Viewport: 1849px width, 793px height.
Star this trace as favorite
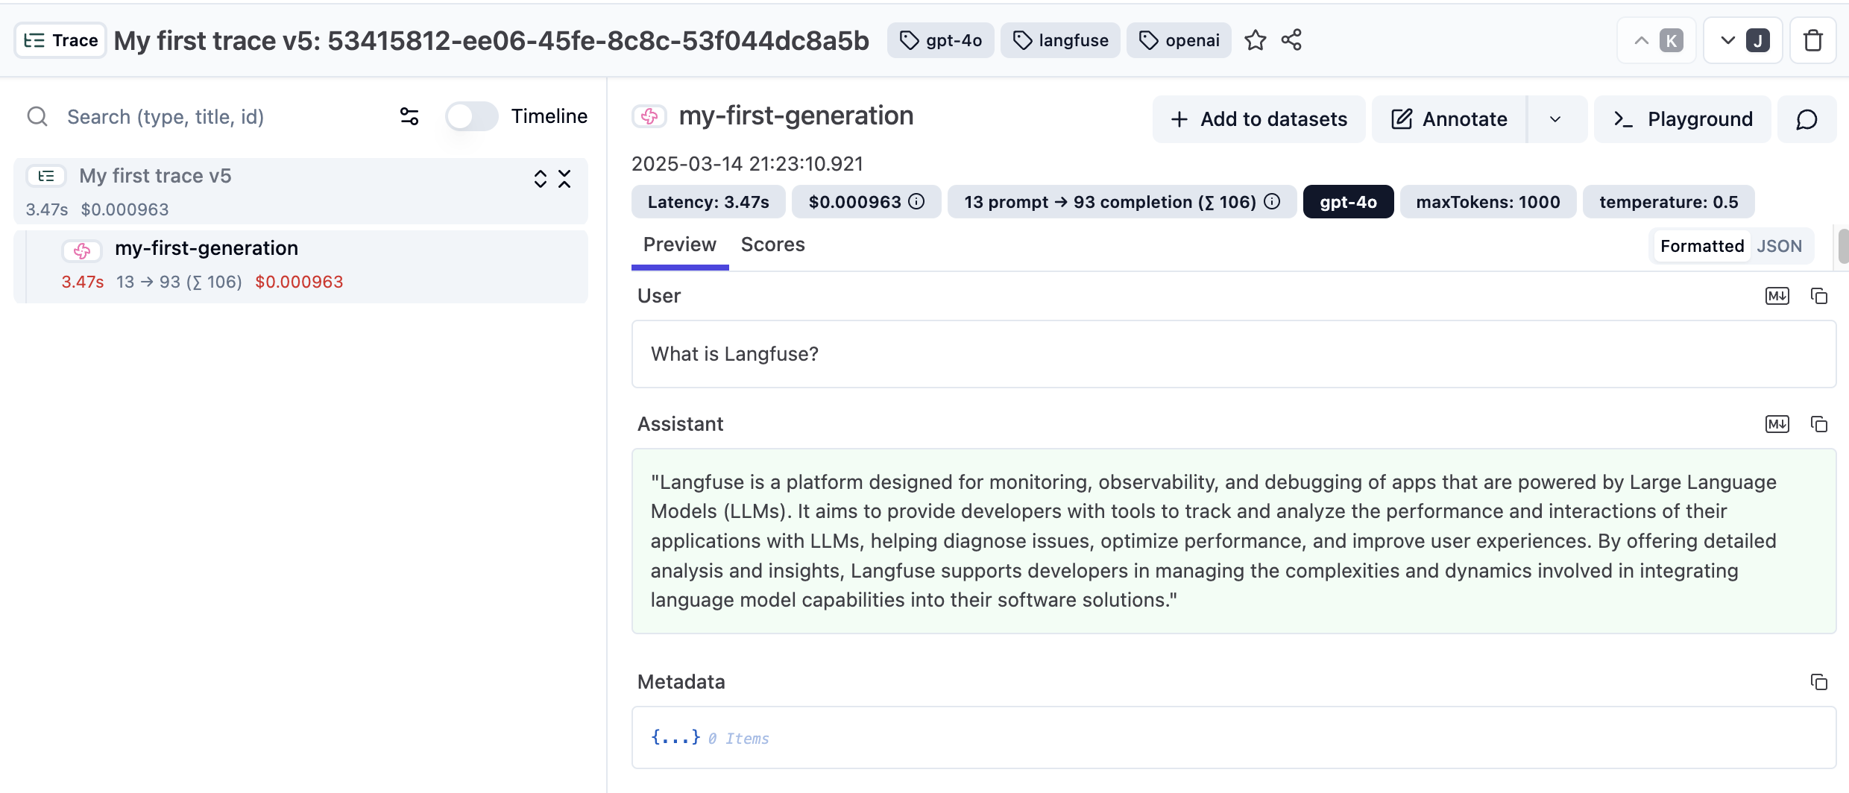tap(1256, 40)
